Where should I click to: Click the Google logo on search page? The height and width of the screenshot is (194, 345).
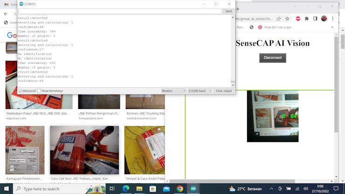click(x=12, y=35)
